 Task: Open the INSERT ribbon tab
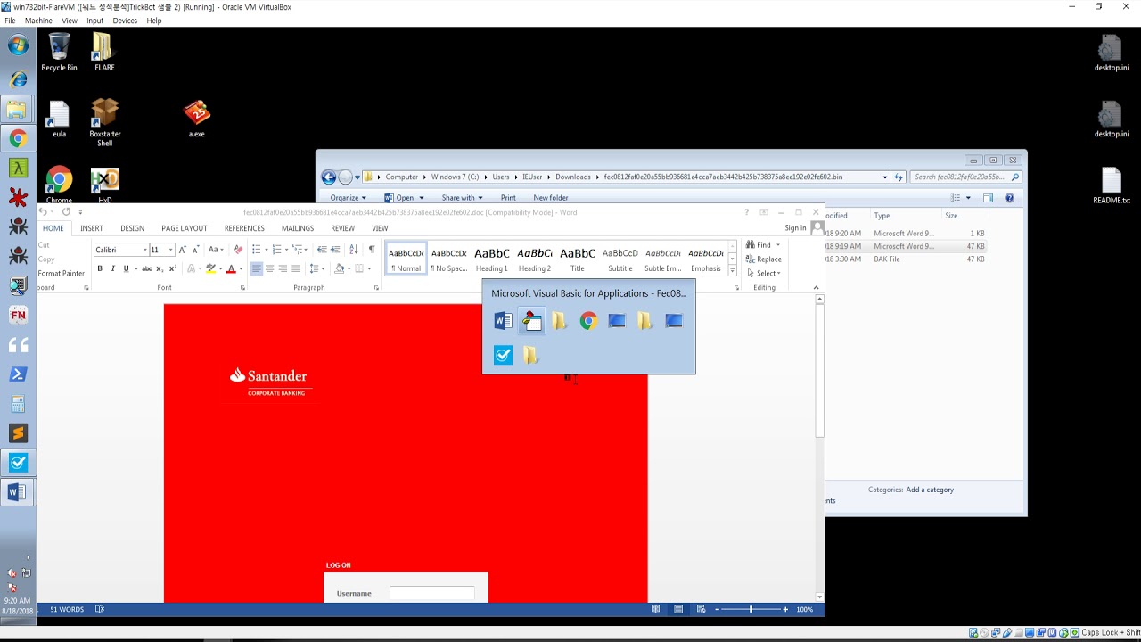coord(91,228)
